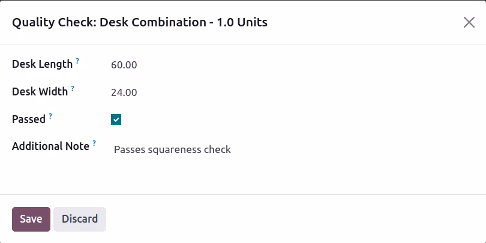The width and height of the screenshot is (486, 243).
Task: Click the dialog title 'Quality Check: Desk Combination'
Action: [x=109, y=22]
